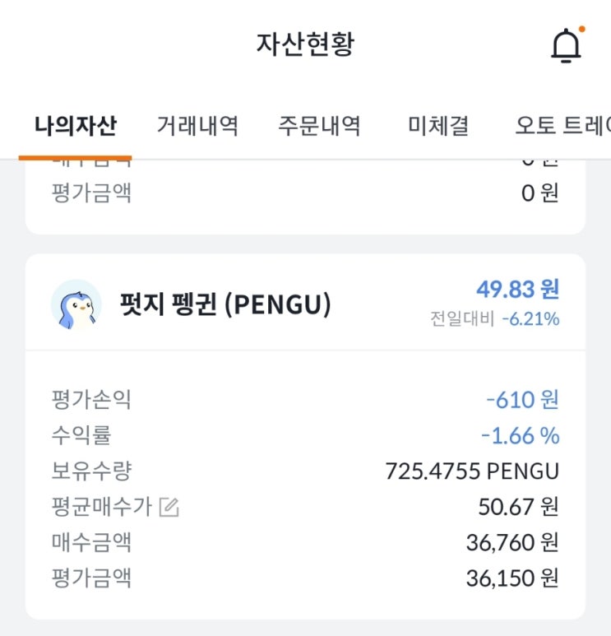Click the 49.83 원 current price
Viewport: 611px width, 636px height.
point(518,289)
